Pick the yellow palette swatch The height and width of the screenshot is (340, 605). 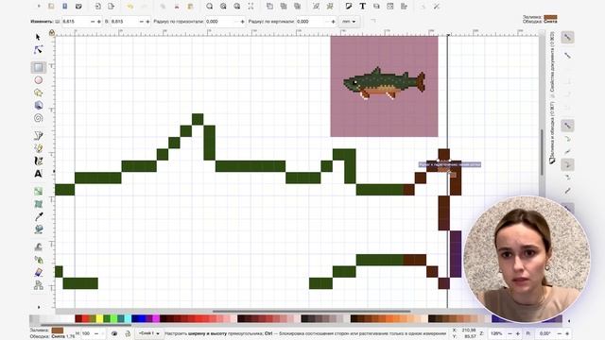click(x=99, y=319)
